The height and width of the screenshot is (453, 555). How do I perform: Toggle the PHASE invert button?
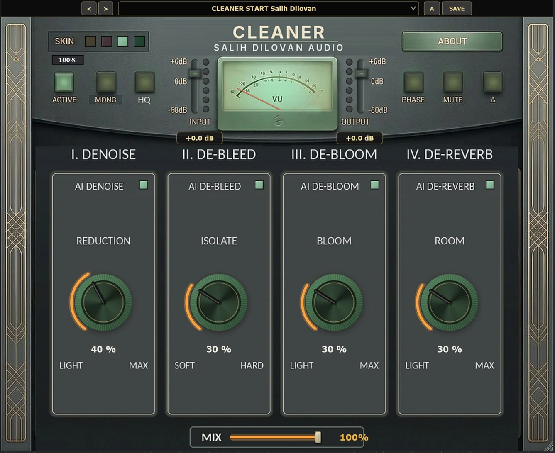pyautogui.click(x=413, y=82)
